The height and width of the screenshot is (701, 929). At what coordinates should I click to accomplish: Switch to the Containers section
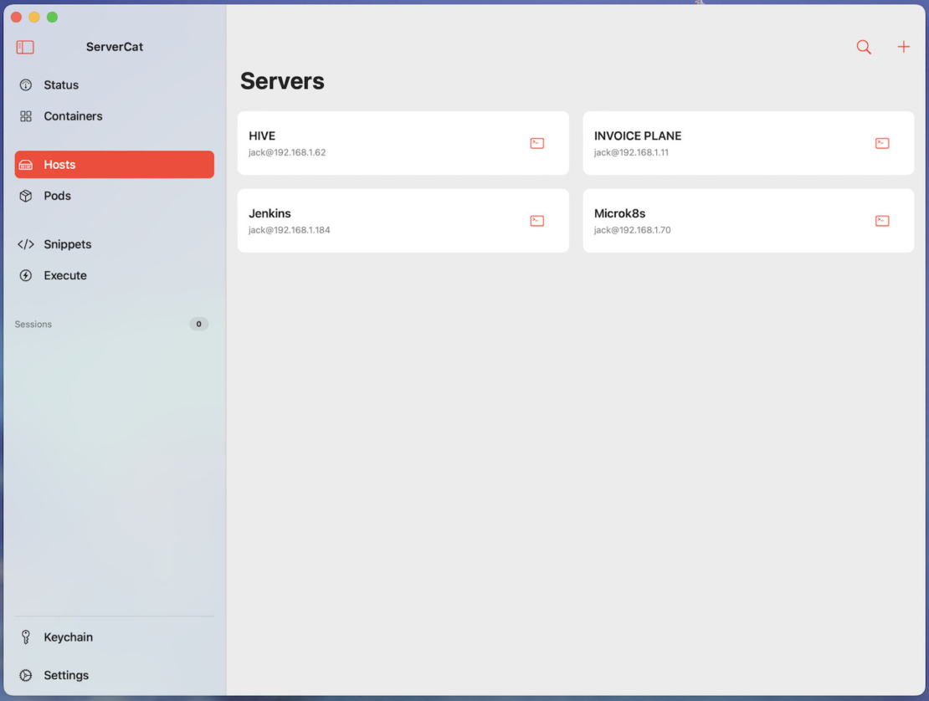click(74, 115)
